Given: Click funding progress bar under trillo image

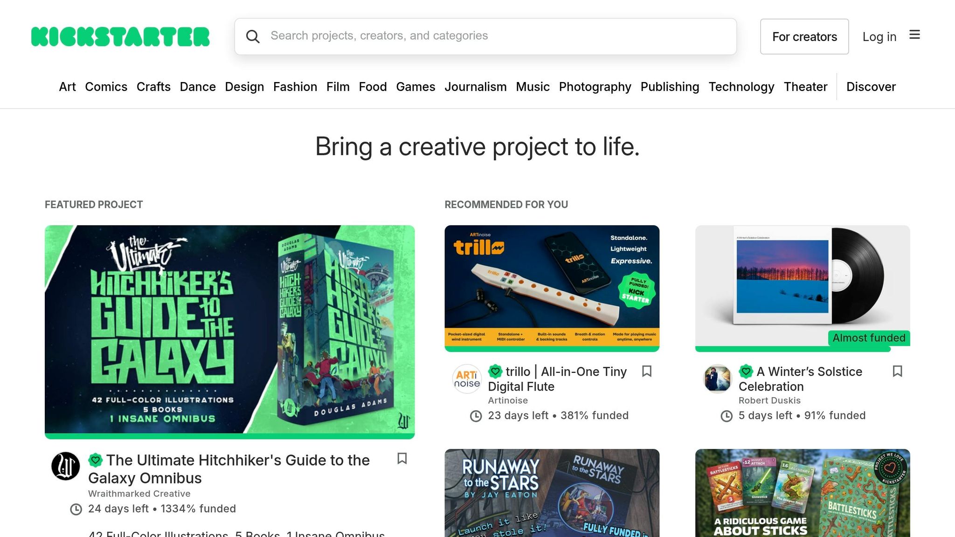Looking at the screenshot, I should pos(552,349).
